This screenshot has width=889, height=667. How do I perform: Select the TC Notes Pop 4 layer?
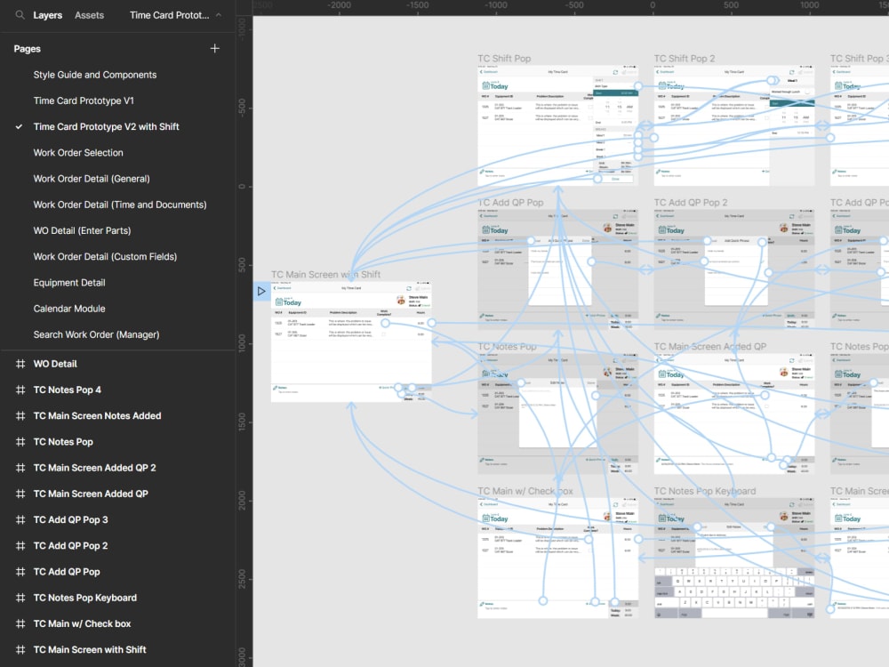pyautogui.click(x=67, y=390)
